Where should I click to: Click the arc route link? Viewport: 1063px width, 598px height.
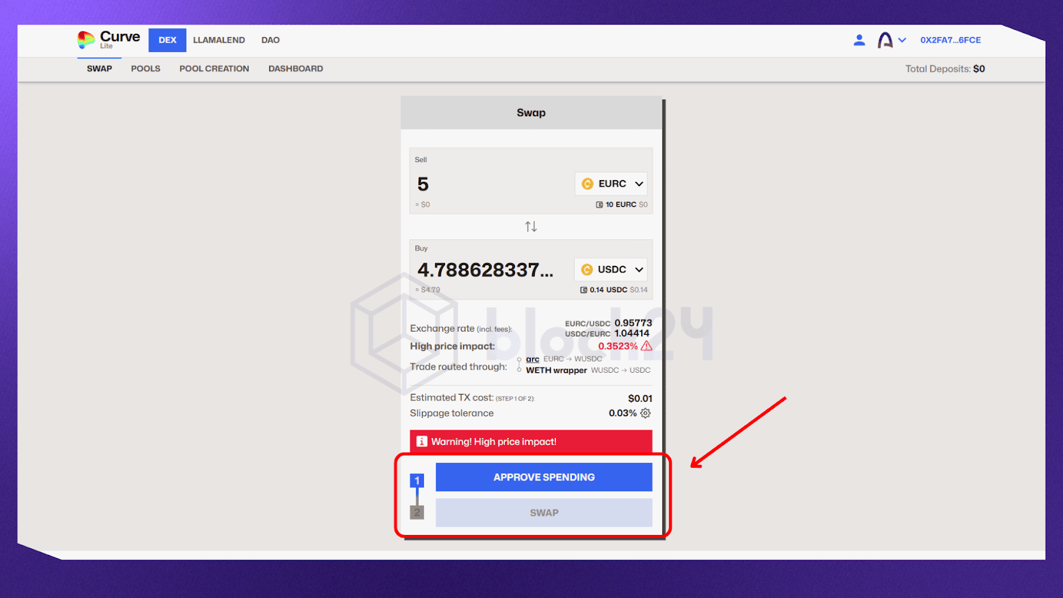pos(532,359)
